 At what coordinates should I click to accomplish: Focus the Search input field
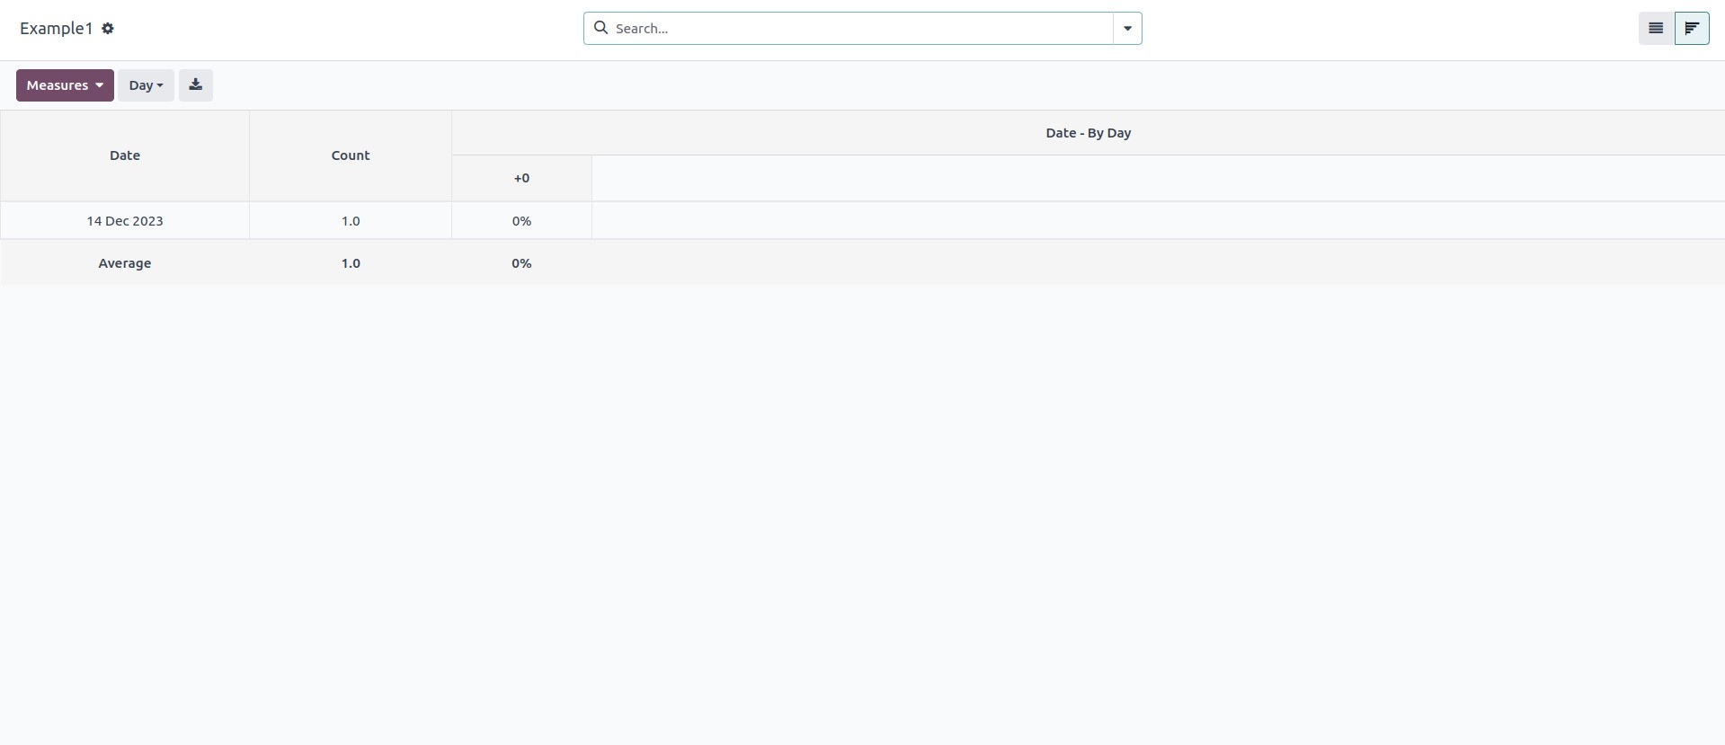click(861, 29)
